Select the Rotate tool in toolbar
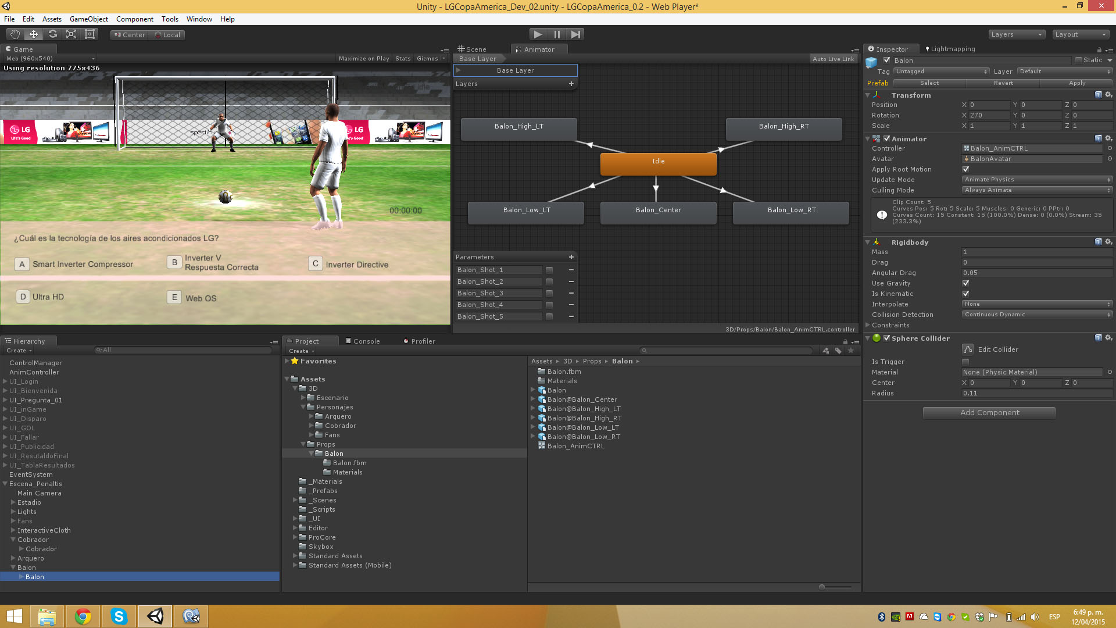Viewport: 1116px width, 628px height. pos(52,34)
